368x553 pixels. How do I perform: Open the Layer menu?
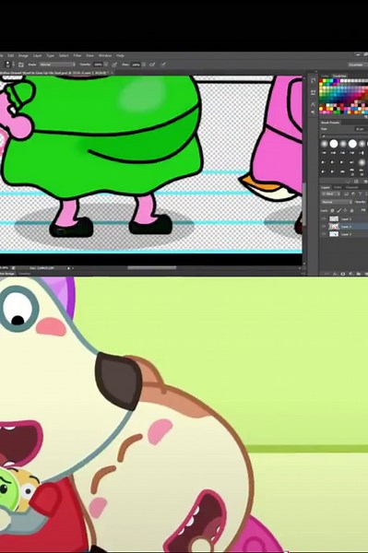click(38, 55)
